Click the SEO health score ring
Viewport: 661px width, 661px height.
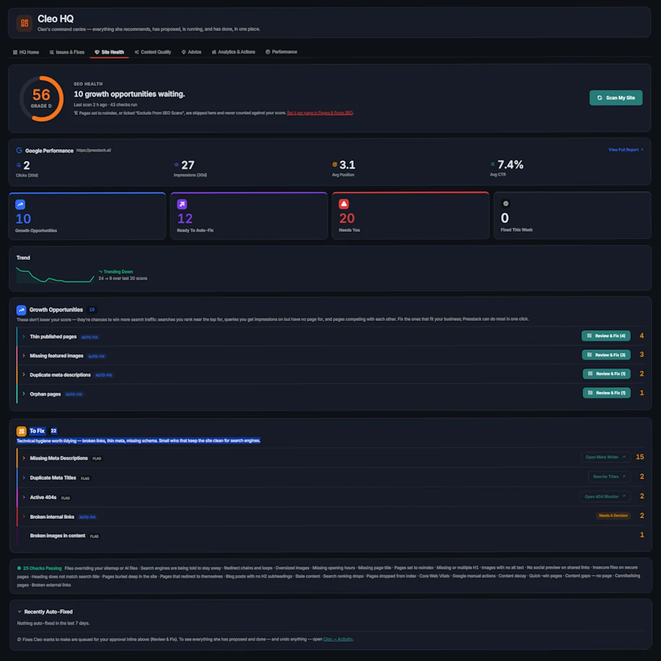click(41, 99)
